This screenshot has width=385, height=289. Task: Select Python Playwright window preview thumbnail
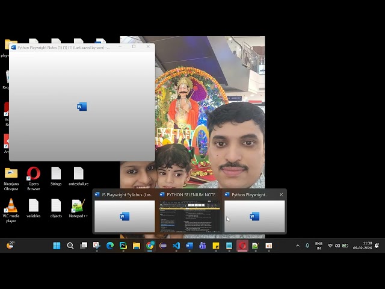[254, 216]
